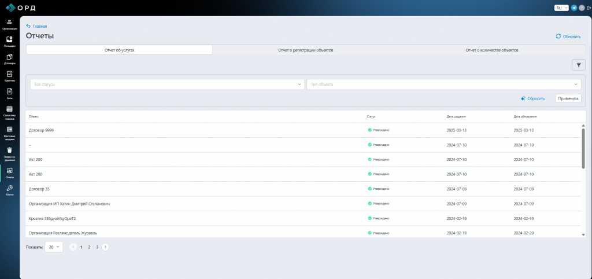Open the Telegram channel icon
Screen dimensions: 592x279
coord(574,8)
